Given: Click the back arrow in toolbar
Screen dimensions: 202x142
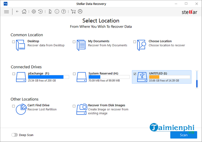Looking at the screenshot, I should tap(17, 11).
